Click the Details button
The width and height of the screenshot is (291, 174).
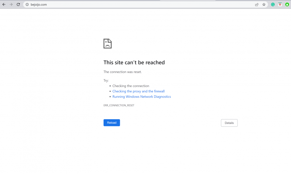(x=229, y=123)
